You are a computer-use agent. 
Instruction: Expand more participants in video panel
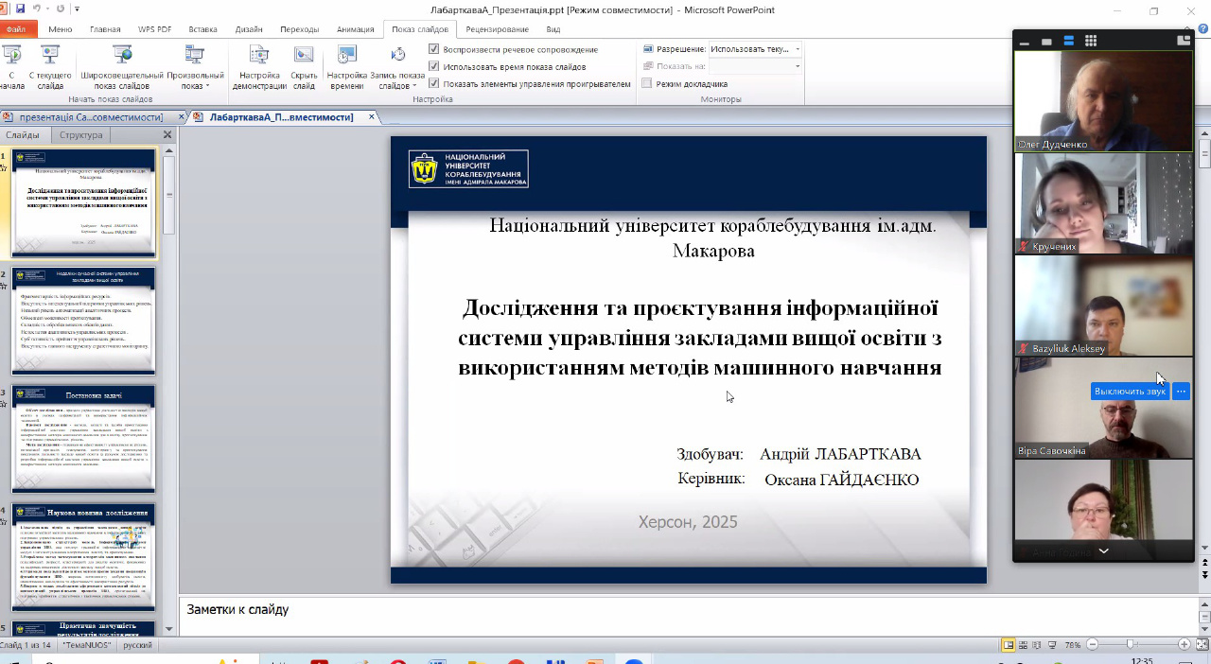(1103, 550)
